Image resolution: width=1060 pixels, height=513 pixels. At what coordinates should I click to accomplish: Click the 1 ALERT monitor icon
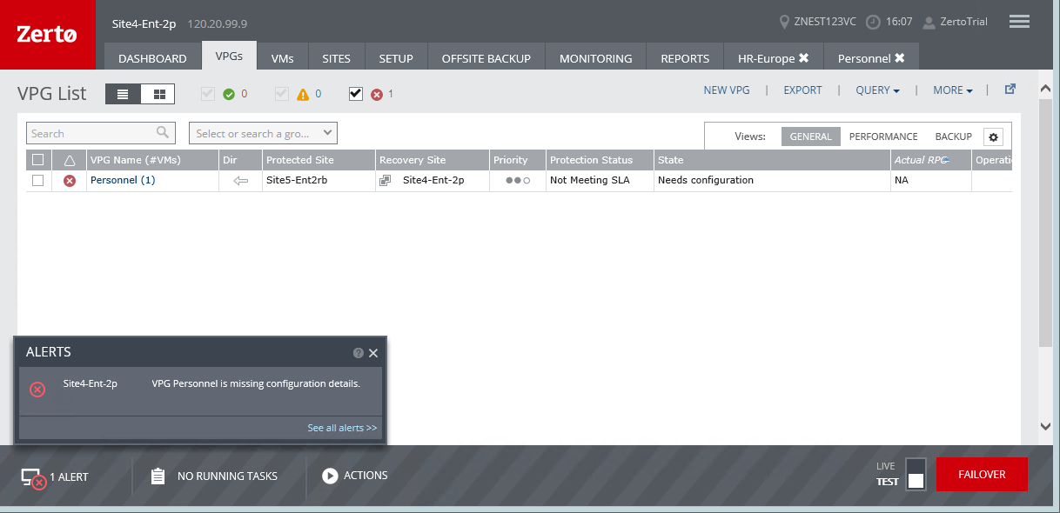34,477
